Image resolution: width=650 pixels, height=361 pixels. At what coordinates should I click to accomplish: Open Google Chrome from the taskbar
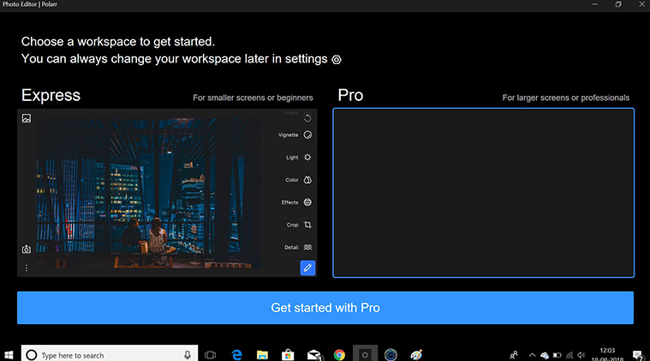[x=339, y=354]
